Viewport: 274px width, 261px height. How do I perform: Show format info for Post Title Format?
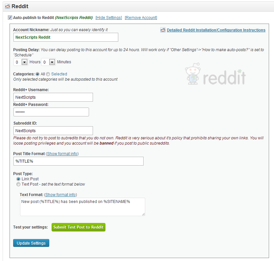click(62, 153)
